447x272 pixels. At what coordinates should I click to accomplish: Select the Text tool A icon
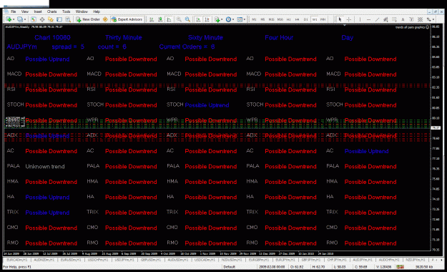click(403, 19)
